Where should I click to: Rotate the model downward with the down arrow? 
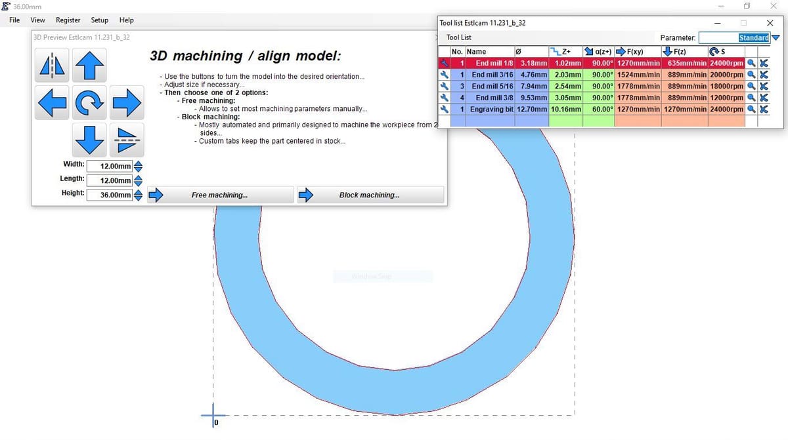(x=90, y=139)
